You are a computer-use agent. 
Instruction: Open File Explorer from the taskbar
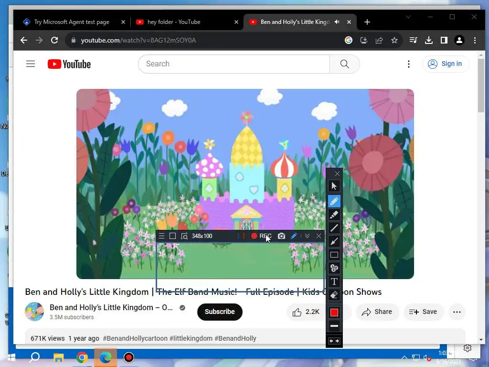tap(58, 357)
